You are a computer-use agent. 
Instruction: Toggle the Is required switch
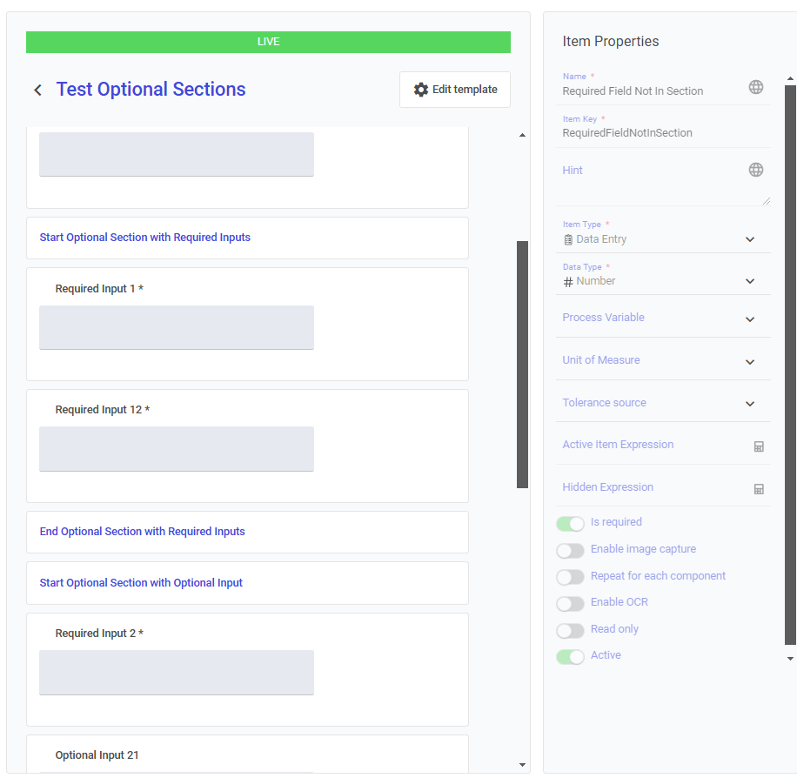(570, 523)
